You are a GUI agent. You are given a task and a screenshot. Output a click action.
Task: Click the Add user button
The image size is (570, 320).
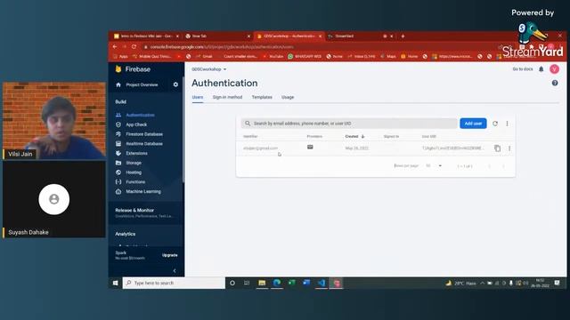(473, 124)
